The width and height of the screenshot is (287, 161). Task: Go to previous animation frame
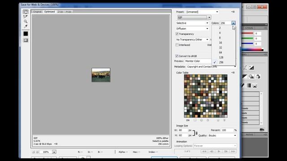pyautogui.click(x=211, y=151)
